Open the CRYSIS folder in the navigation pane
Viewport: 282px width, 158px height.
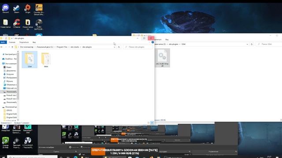pyautogui.click(x=8, y=110)
